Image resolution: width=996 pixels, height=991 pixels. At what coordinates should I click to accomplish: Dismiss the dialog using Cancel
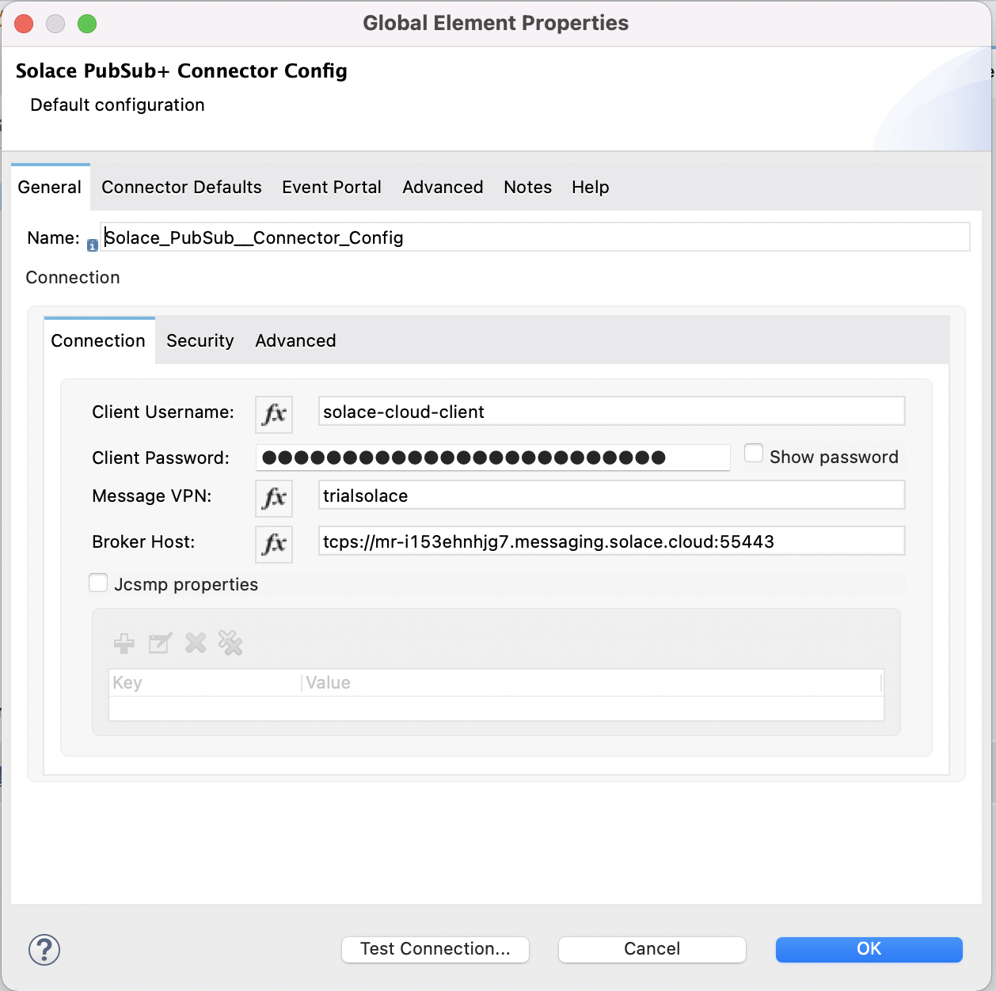pyautogui.click(x=651, y=949)
